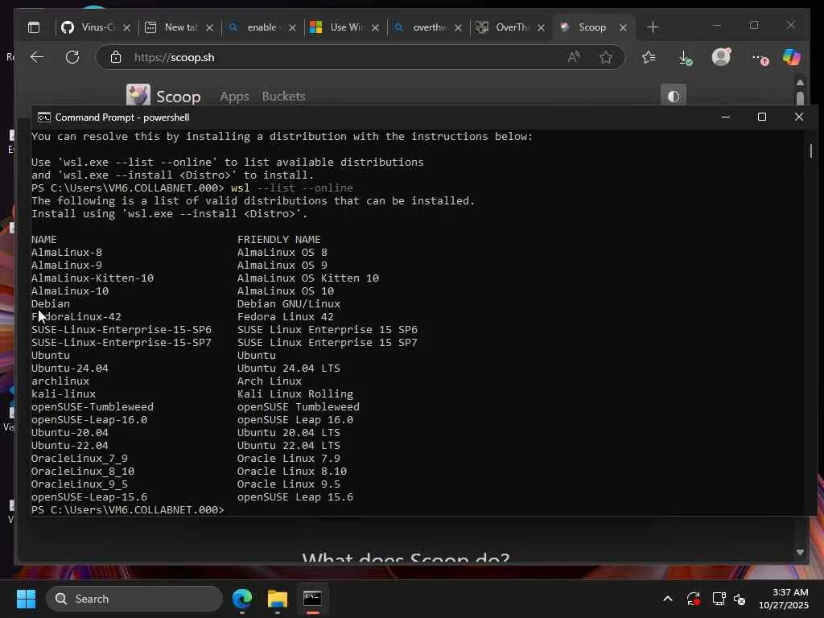Click the Edge page scroll down arrow

800,552
